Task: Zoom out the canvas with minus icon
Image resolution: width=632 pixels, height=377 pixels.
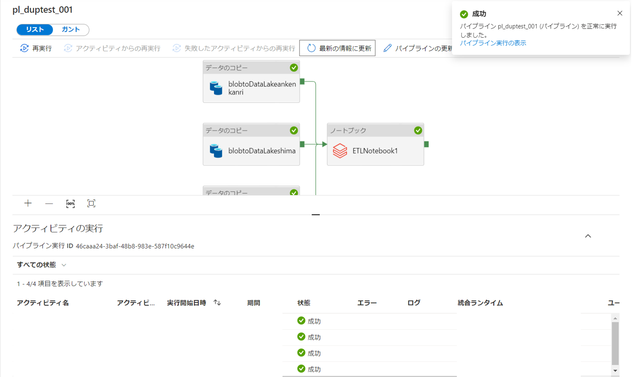Action: click(49, 203)
